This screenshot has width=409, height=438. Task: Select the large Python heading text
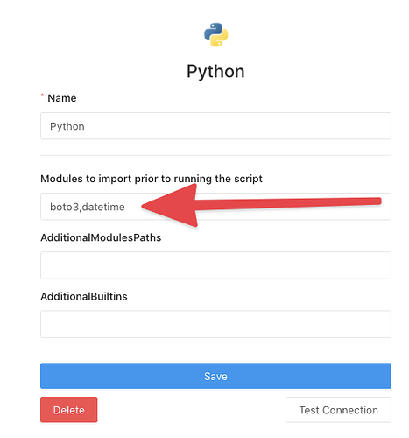coord(215,72)
